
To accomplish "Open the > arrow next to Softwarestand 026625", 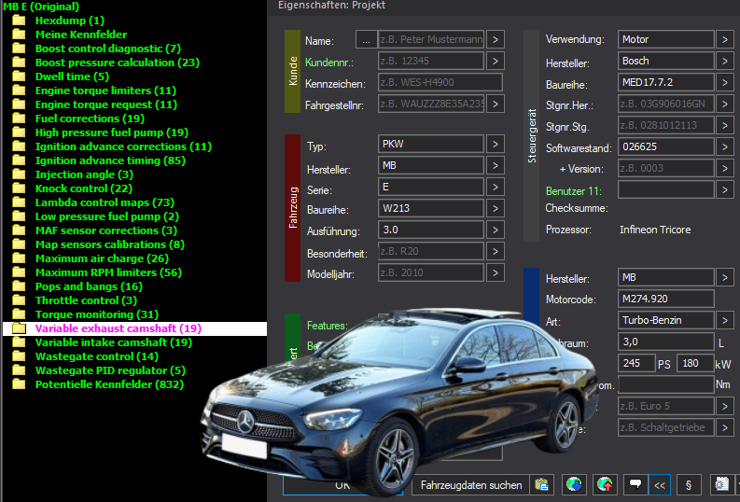I will (725, 146).
